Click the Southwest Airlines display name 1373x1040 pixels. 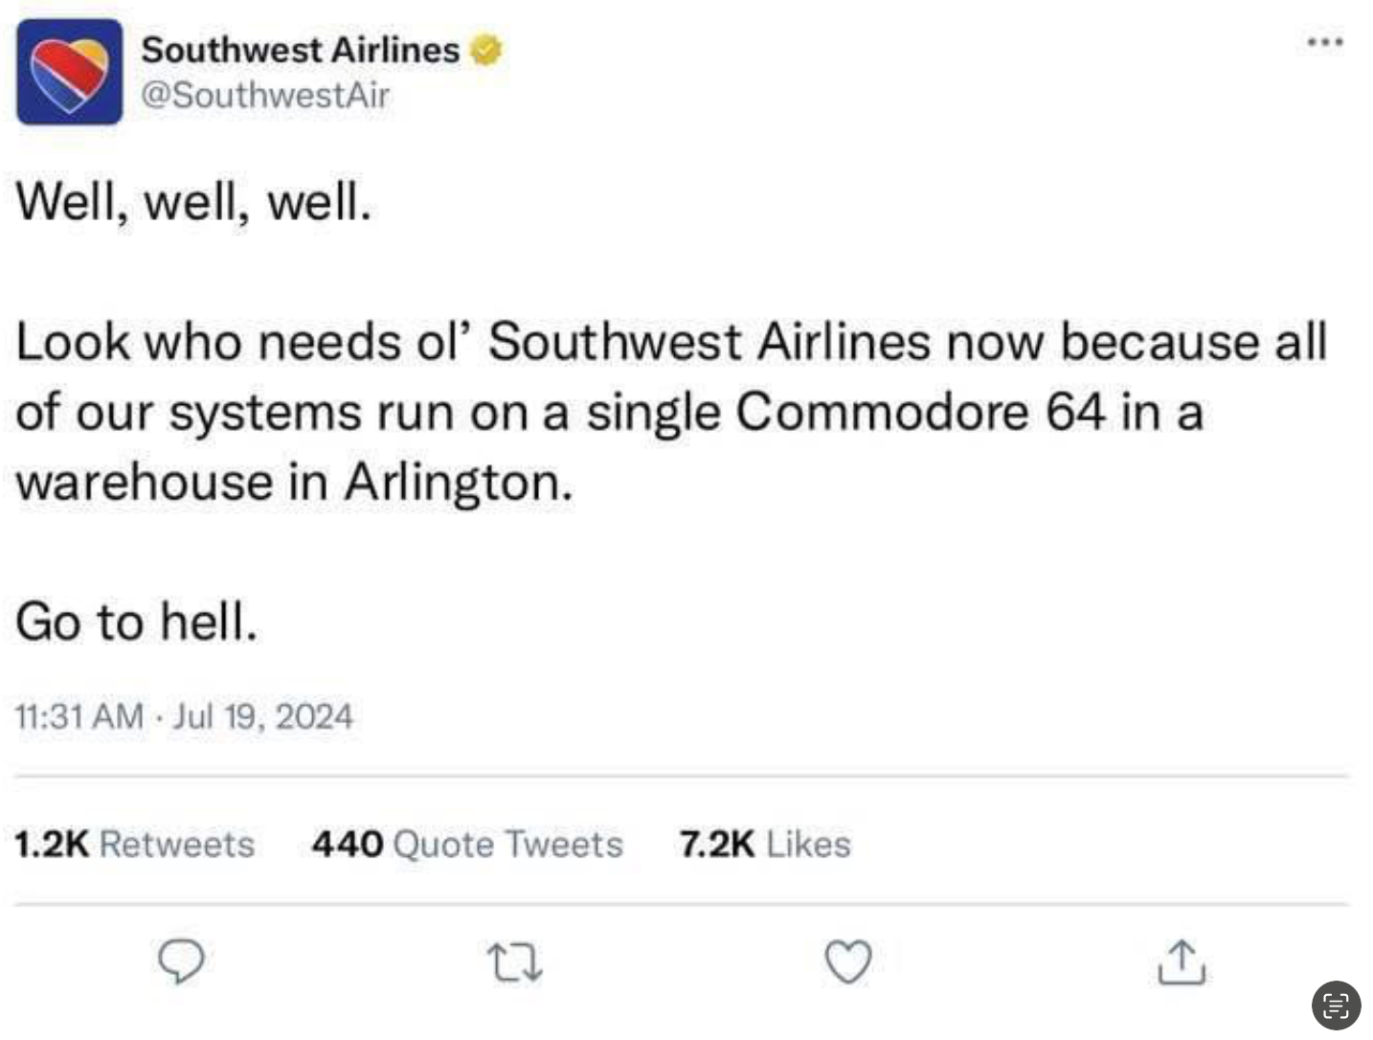300,50
